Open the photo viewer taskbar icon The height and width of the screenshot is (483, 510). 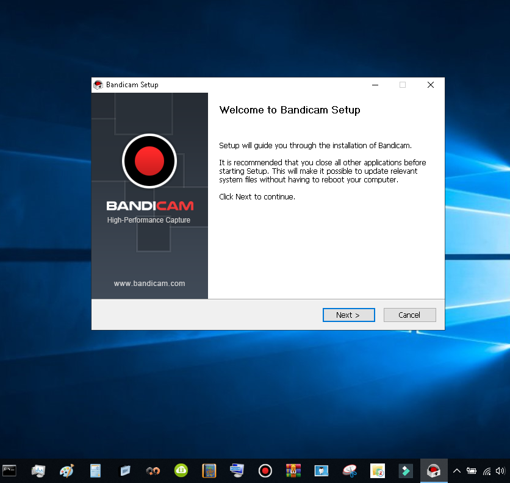coord(321,471)
